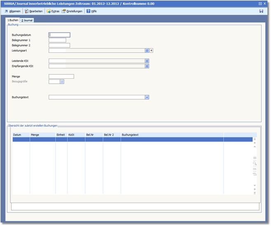Viewport: 271px width, 226px height.
Task: Open the Extras menu
Action: click(53, 11)
